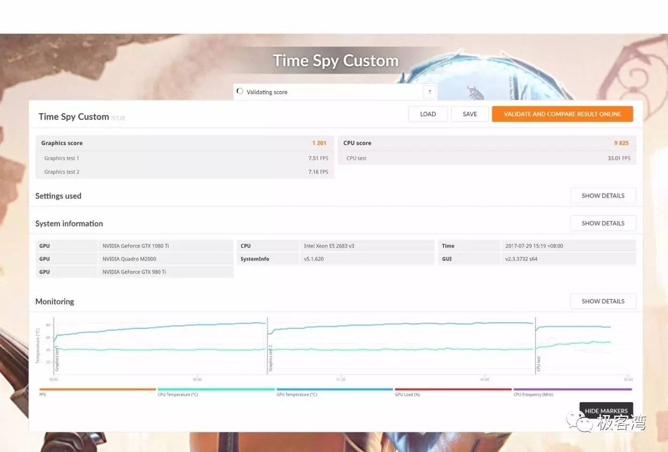Click the SAVE button
The image size is (668, 452).
[470, 114]
